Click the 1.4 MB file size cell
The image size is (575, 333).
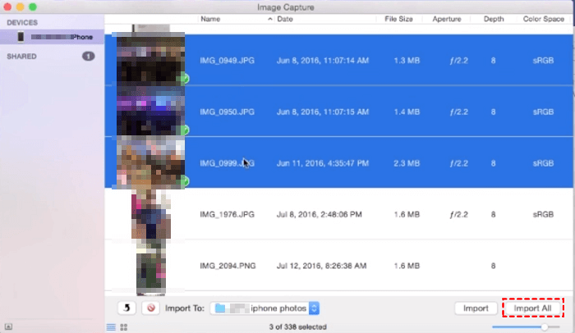click(x=407, y=112)
